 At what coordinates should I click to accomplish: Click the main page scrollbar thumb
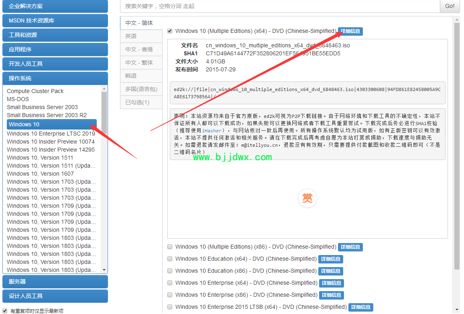click(457, 146)
